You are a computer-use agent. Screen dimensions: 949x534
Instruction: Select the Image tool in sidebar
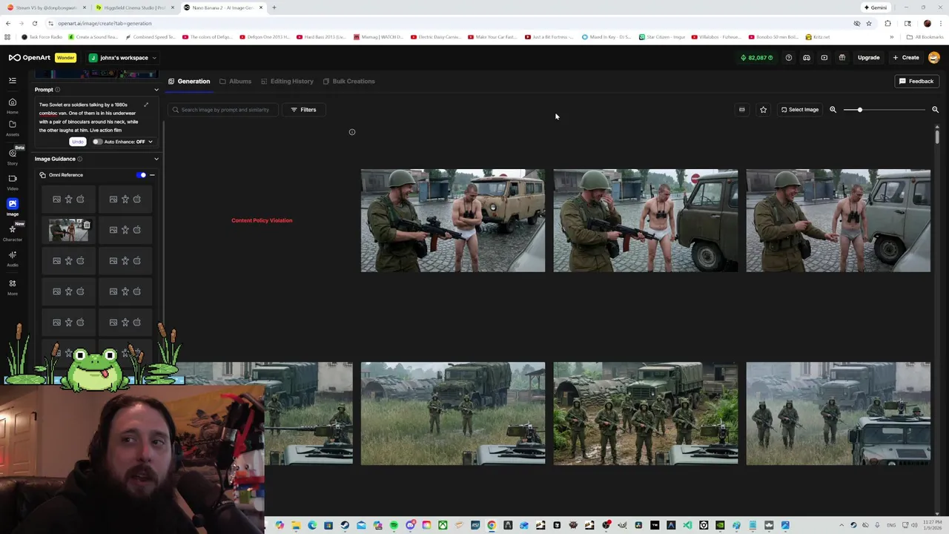[x=13, y=207]
